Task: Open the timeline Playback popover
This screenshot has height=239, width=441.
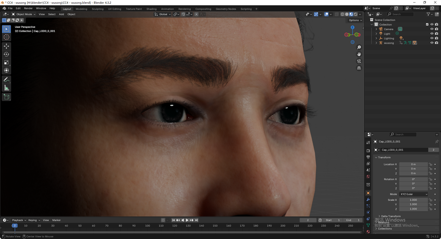Action: [x=19, y=220]
